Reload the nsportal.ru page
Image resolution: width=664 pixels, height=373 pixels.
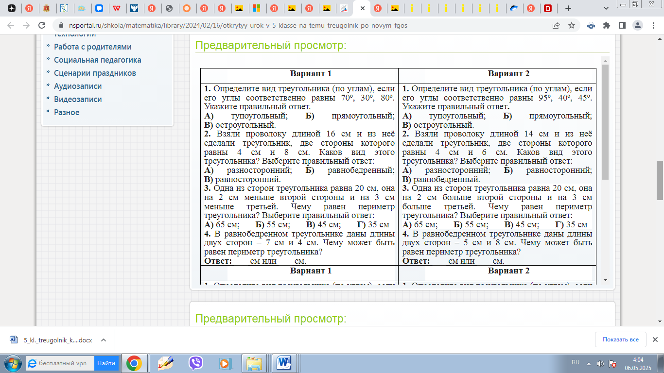(x=42, y=25)
